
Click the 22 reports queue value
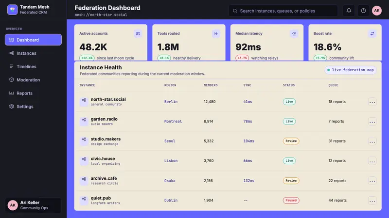337,181
